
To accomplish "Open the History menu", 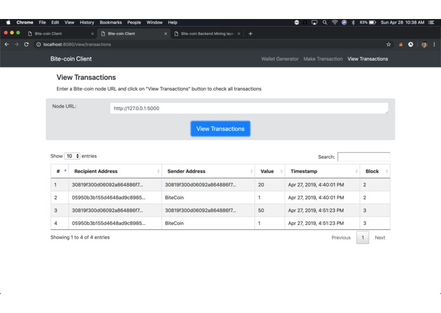I will (87, 22).
